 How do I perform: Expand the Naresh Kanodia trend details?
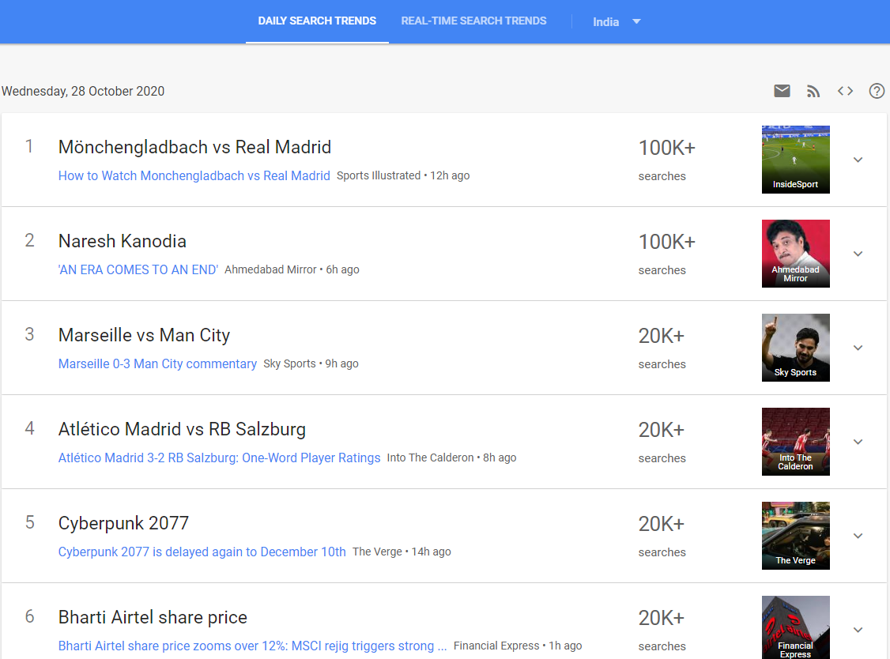point(858,254)
